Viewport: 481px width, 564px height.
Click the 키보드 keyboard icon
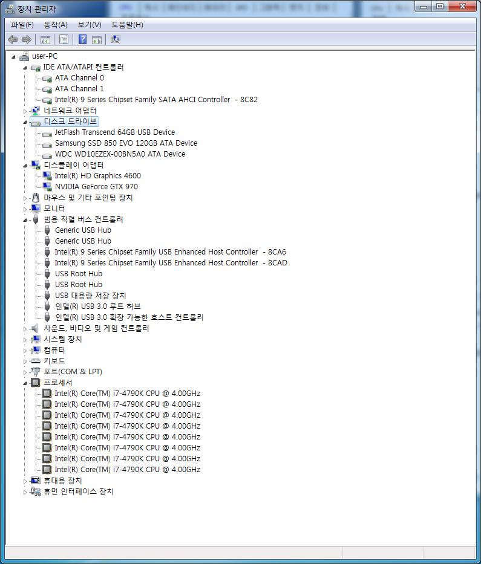tap(35, 361)
